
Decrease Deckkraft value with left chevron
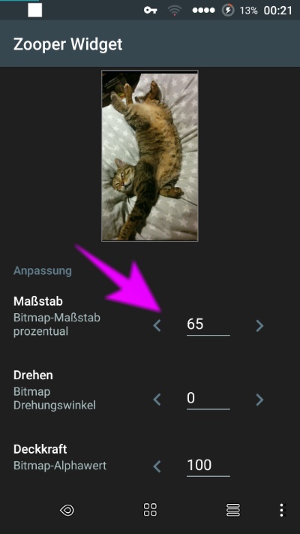[157, 466]
